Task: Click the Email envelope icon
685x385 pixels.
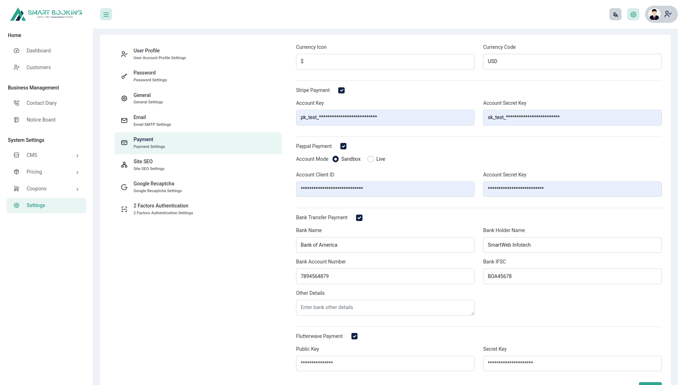Action: click(x=124, y=120)
